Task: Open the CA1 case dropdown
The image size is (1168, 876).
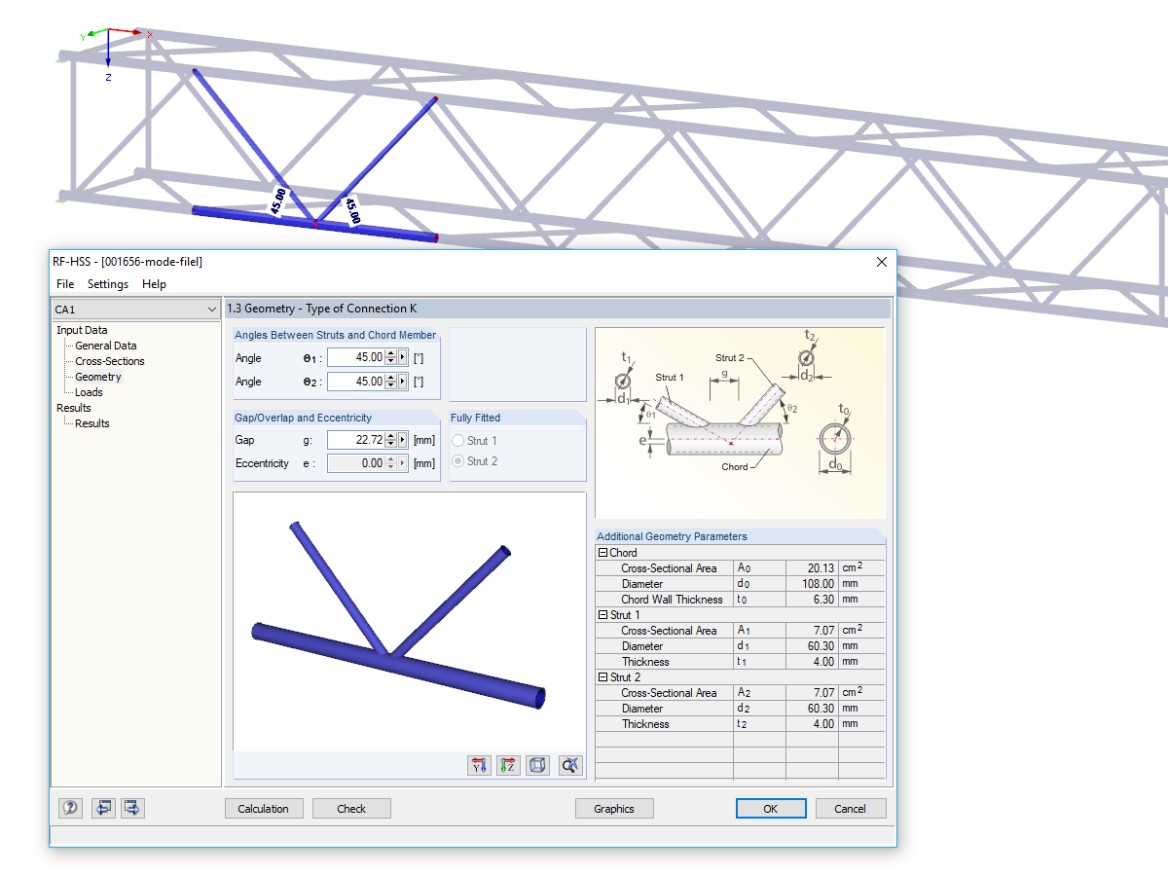Action: click(136, 310)
